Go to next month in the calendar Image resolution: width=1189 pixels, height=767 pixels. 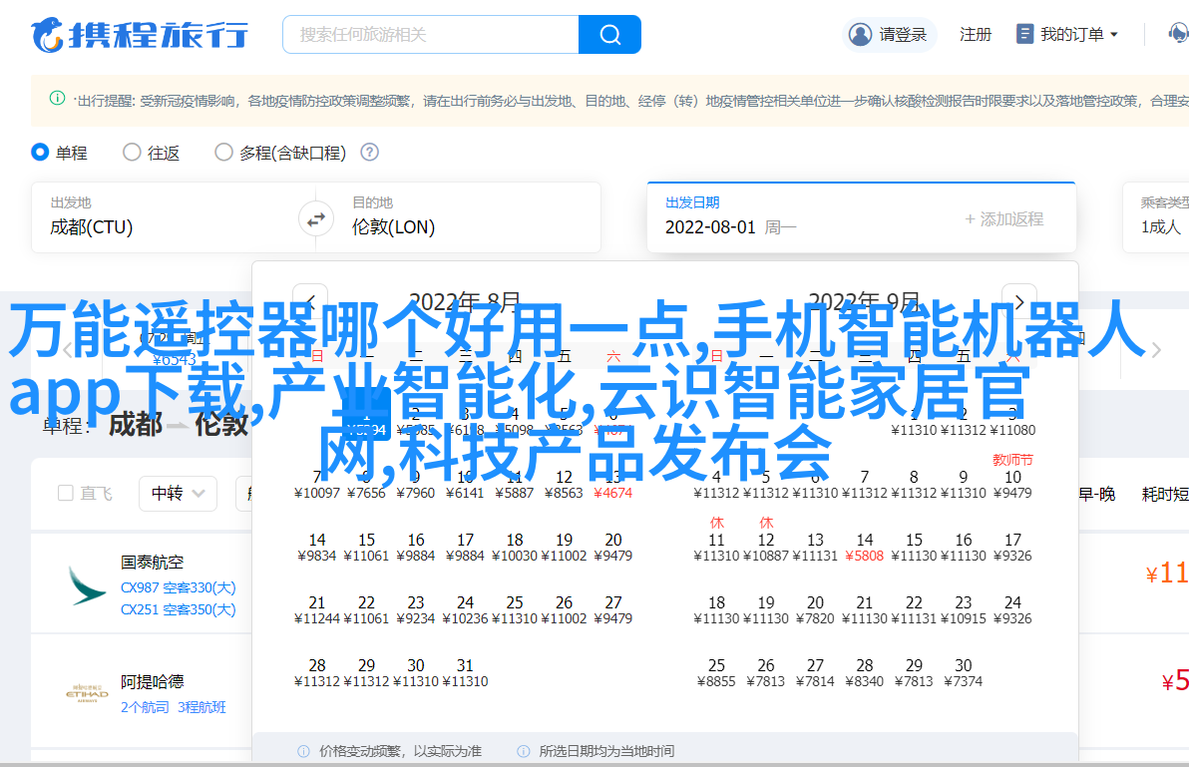(1019, 301)
